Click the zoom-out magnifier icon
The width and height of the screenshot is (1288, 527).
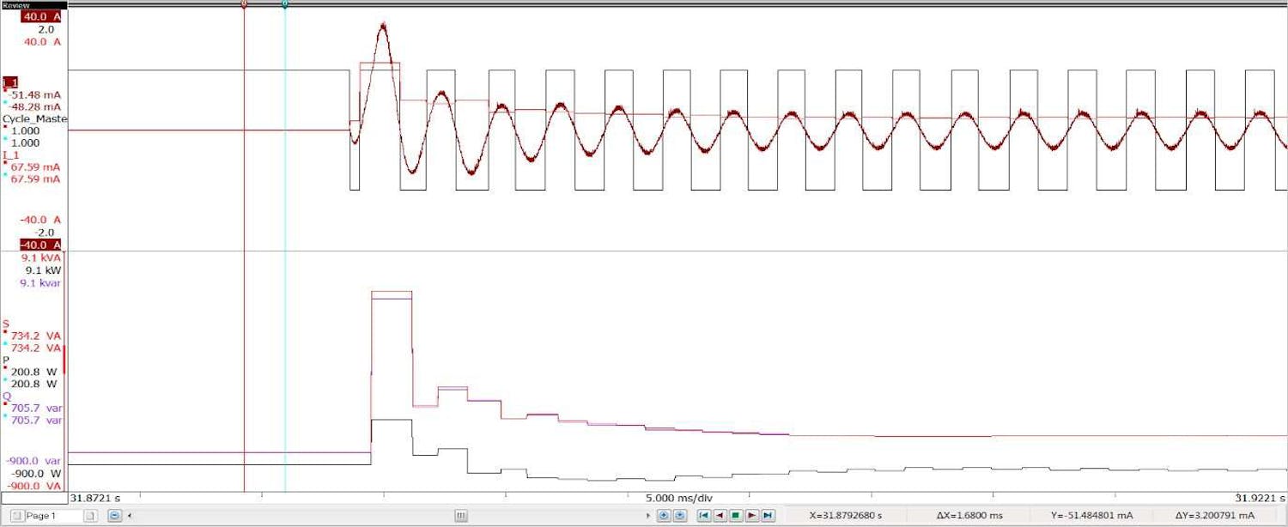tap(680, 516)
